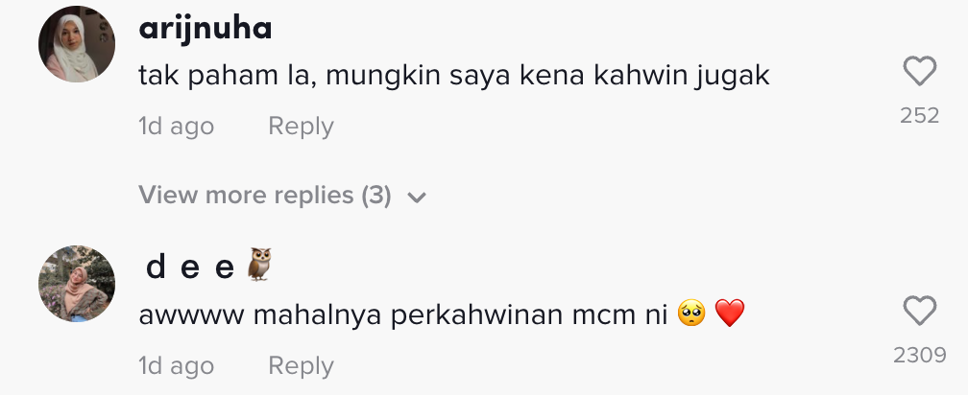
Task: Click the 252 like count
Action: 919,116
